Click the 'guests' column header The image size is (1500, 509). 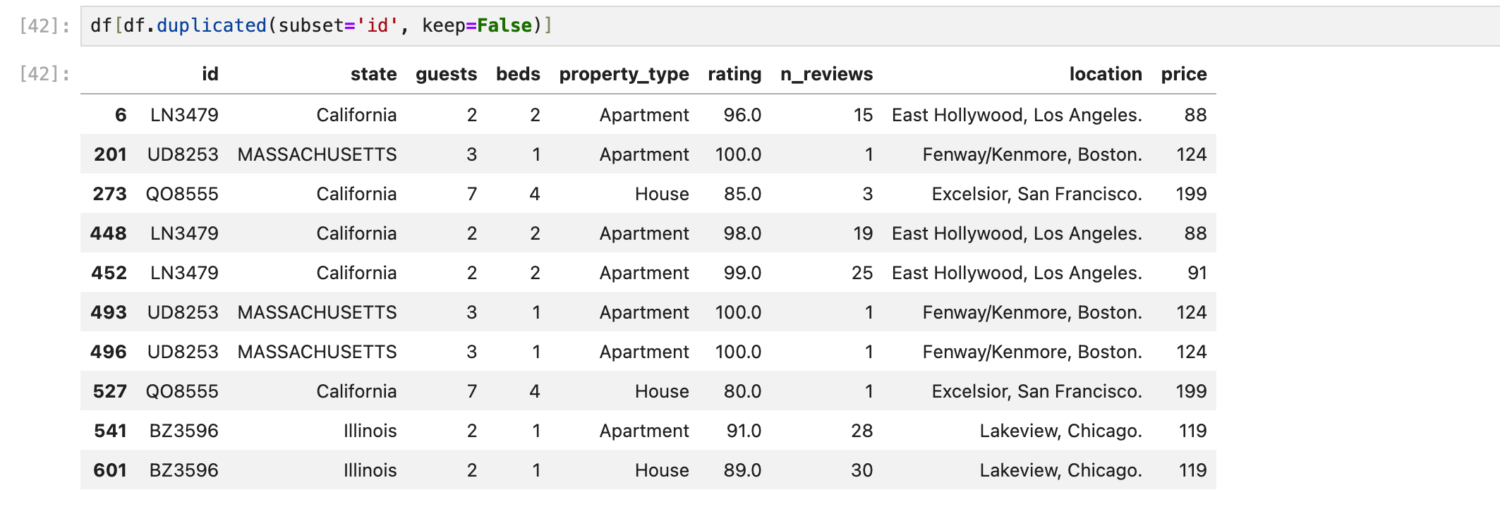pos(447,74)
